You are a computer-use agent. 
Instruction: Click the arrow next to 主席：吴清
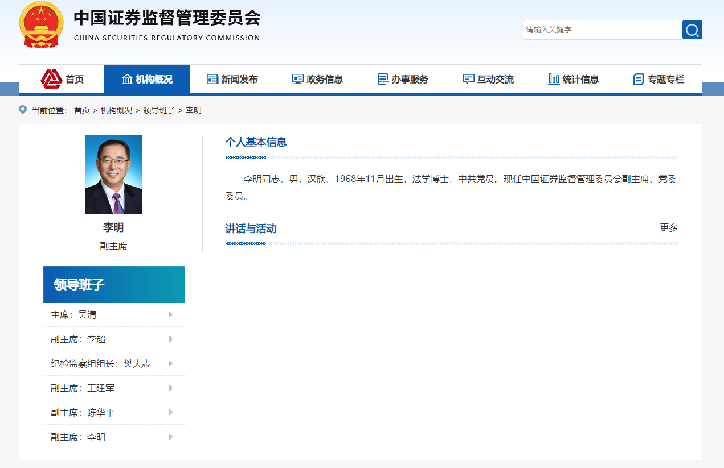pos(171,314)
